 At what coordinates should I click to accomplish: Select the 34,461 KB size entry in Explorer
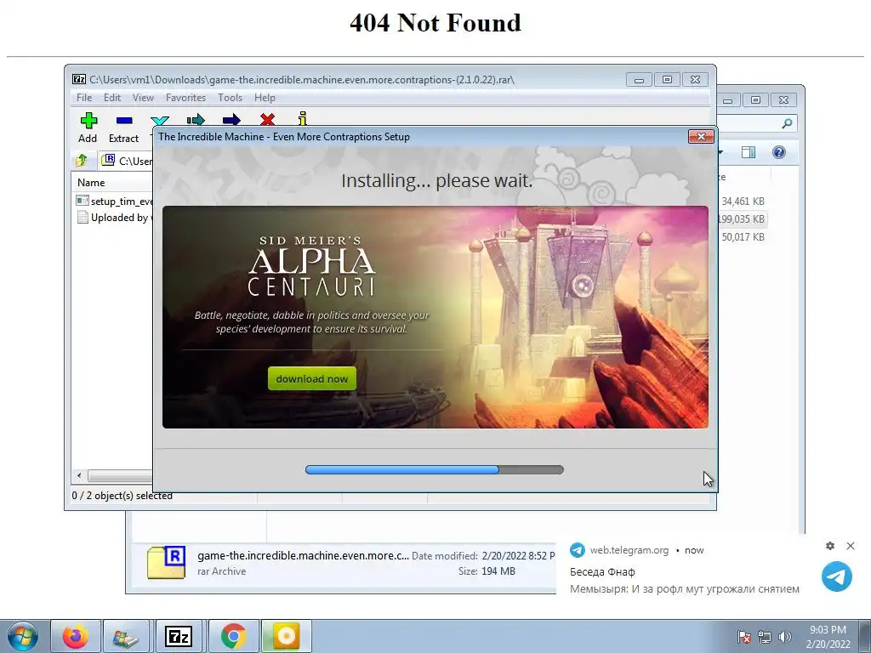click(x=743, y=202)
